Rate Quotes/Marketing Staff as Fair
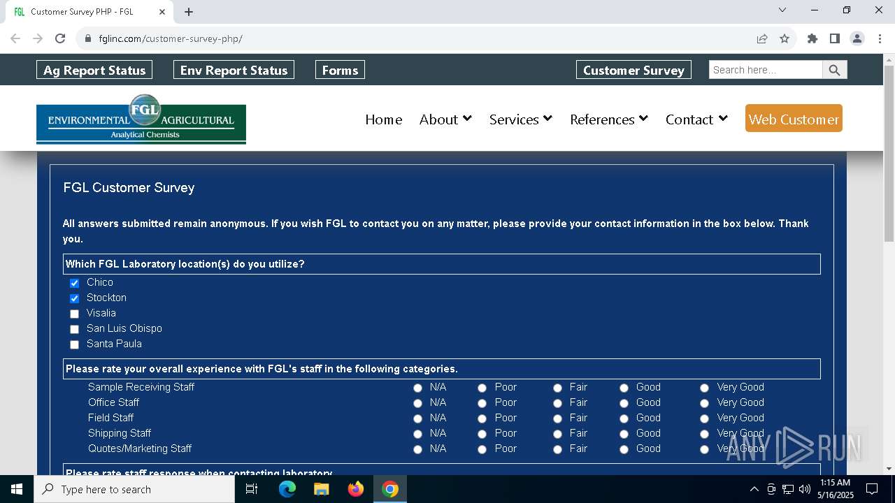895x503 pixels. [x=557, y=449]
